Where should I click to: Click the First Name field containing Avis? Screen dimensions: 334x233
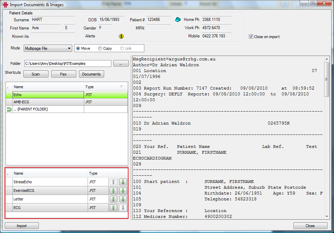coord(46,28)
